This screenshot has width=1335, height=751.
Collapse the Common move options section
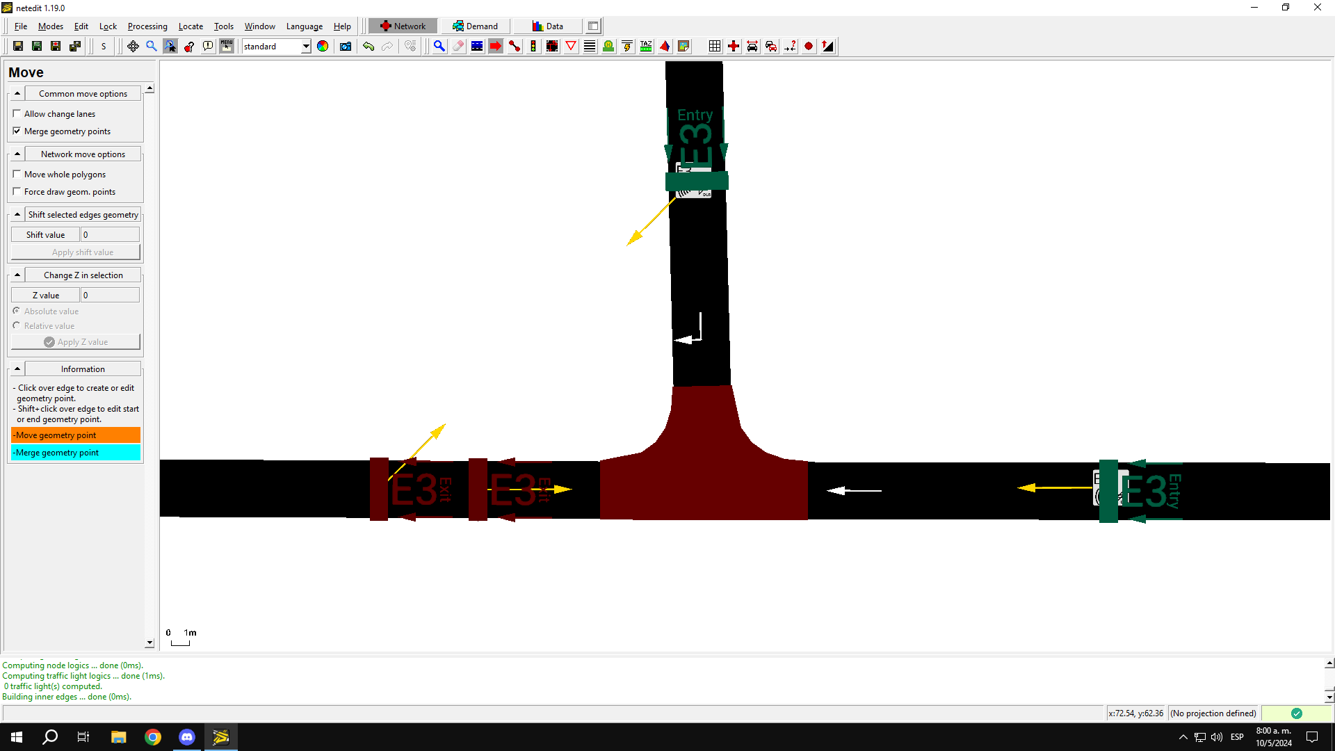click(x=17, y=93)
